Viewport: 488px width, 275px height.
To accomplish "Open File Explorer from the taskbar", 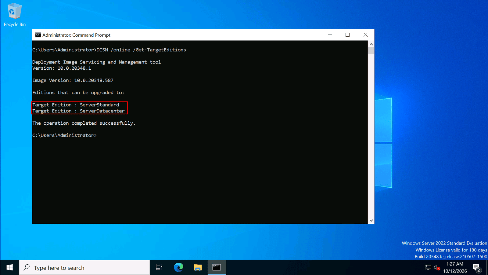I will (198, 267).
